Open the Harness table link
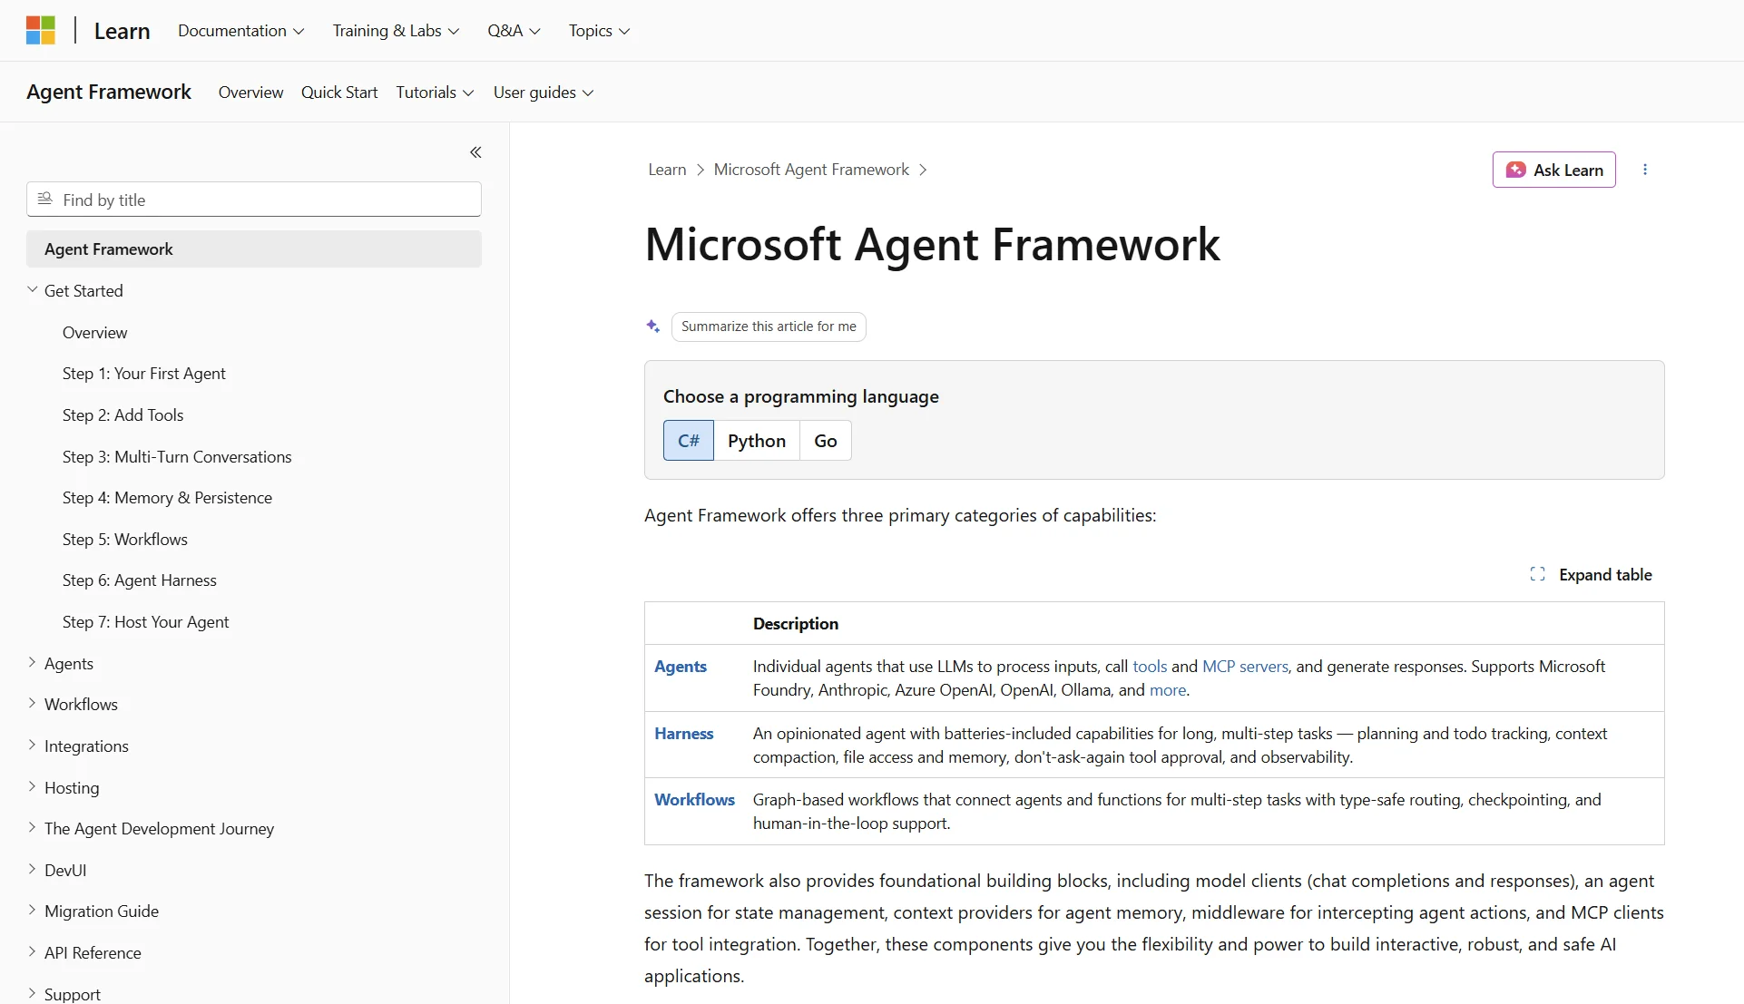The height and width of the screenshot is (1004, 1744). click(x=684, y=734)
